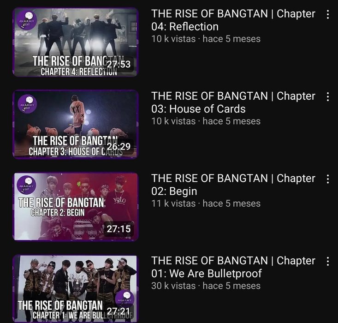Open more options for Chapter 03 House of Cards
The width and height of the screenshot is (338, 323).
[328, 96]
